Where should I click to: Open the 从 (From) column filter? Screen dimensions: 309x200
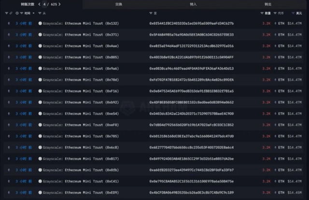click(x=40, y=14)
